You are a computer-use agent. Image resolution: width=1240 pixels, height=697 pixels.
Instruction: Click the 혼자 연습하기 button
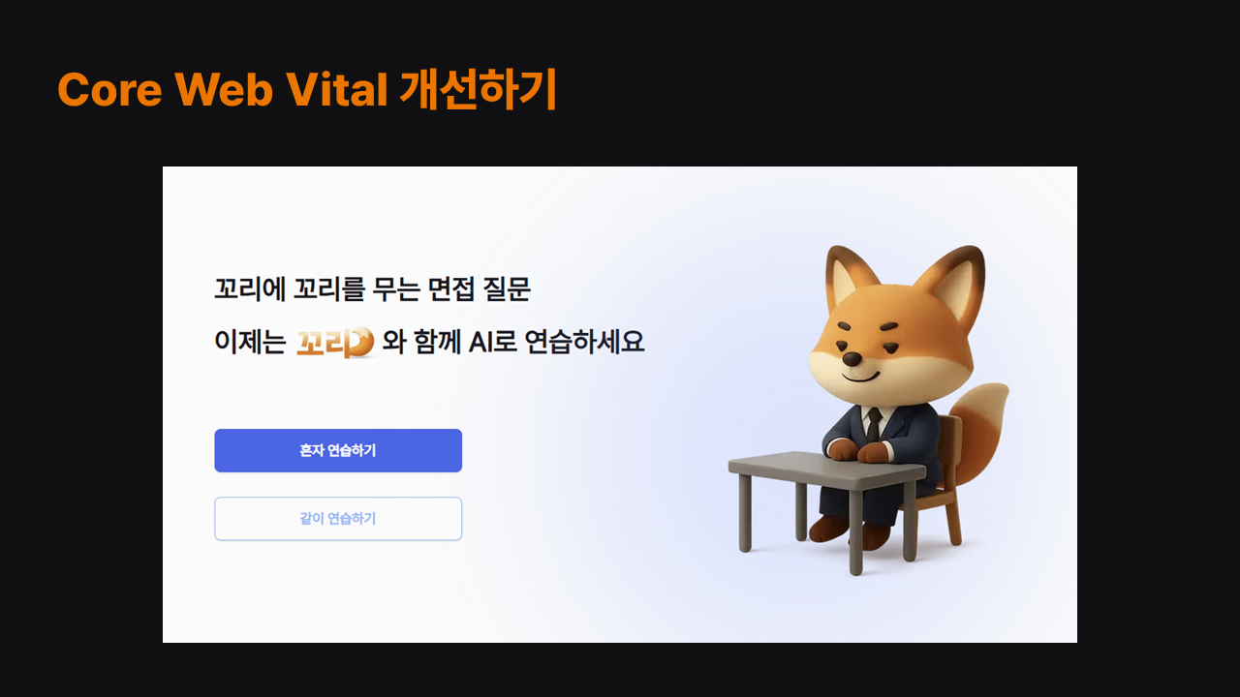click(338, 450)
